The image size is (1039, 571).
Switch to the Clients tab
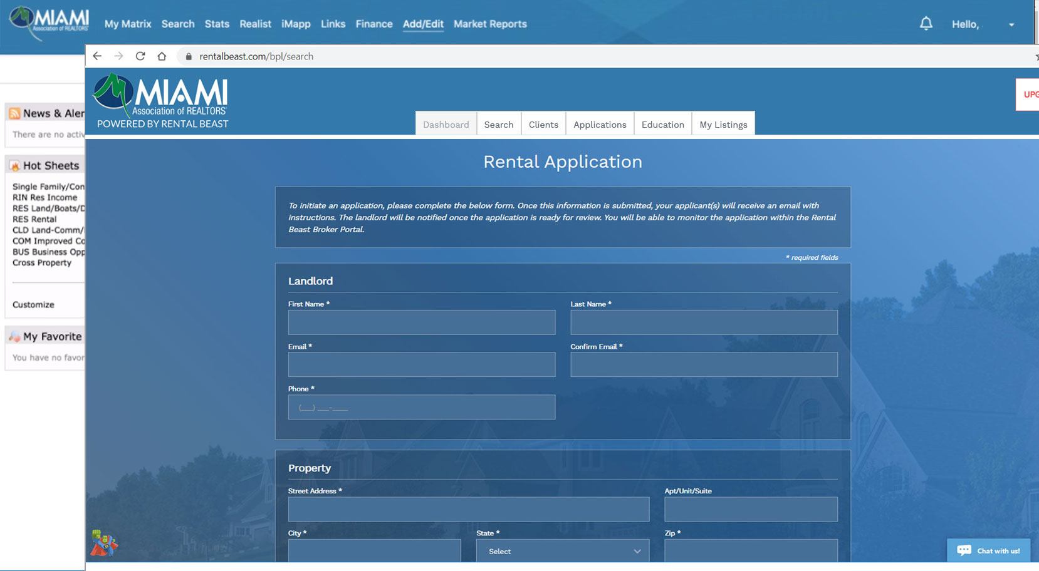(x=543, y=123)
